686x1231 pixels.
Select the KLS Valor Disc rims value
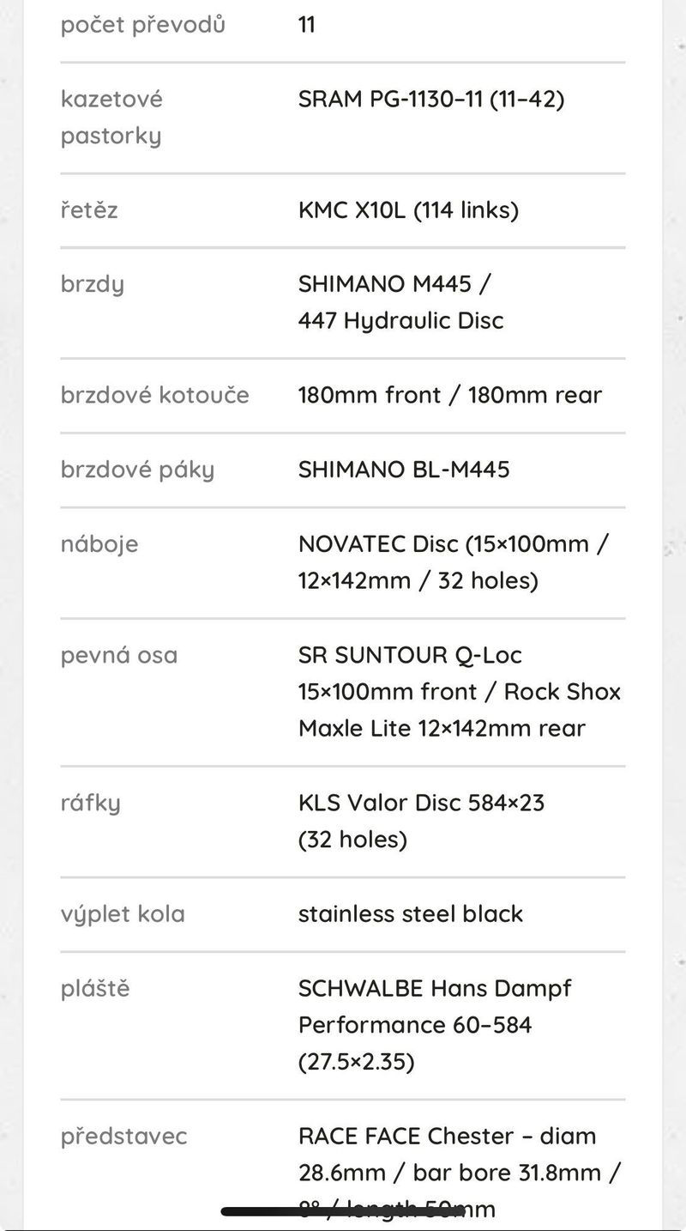(421, 822)
